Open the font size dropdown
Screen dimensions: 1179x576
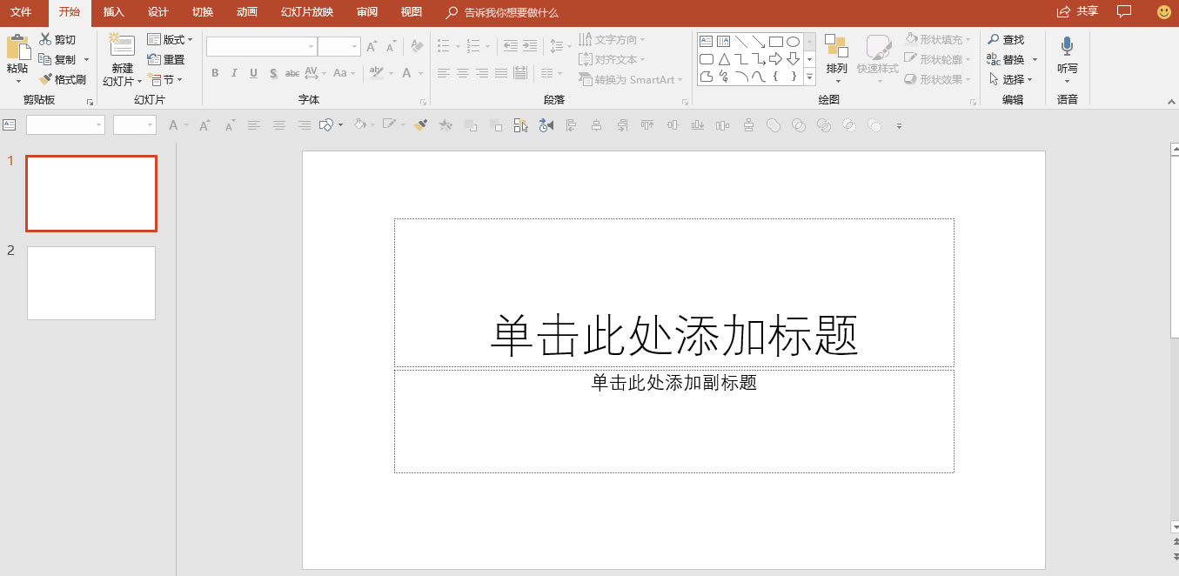click(353, 46)
